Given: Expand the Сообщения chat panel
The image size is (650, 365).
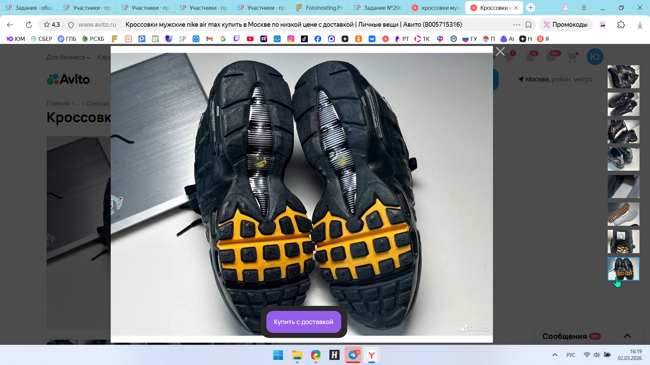Looking at the screenshot, I should click(x=627, y=336).
